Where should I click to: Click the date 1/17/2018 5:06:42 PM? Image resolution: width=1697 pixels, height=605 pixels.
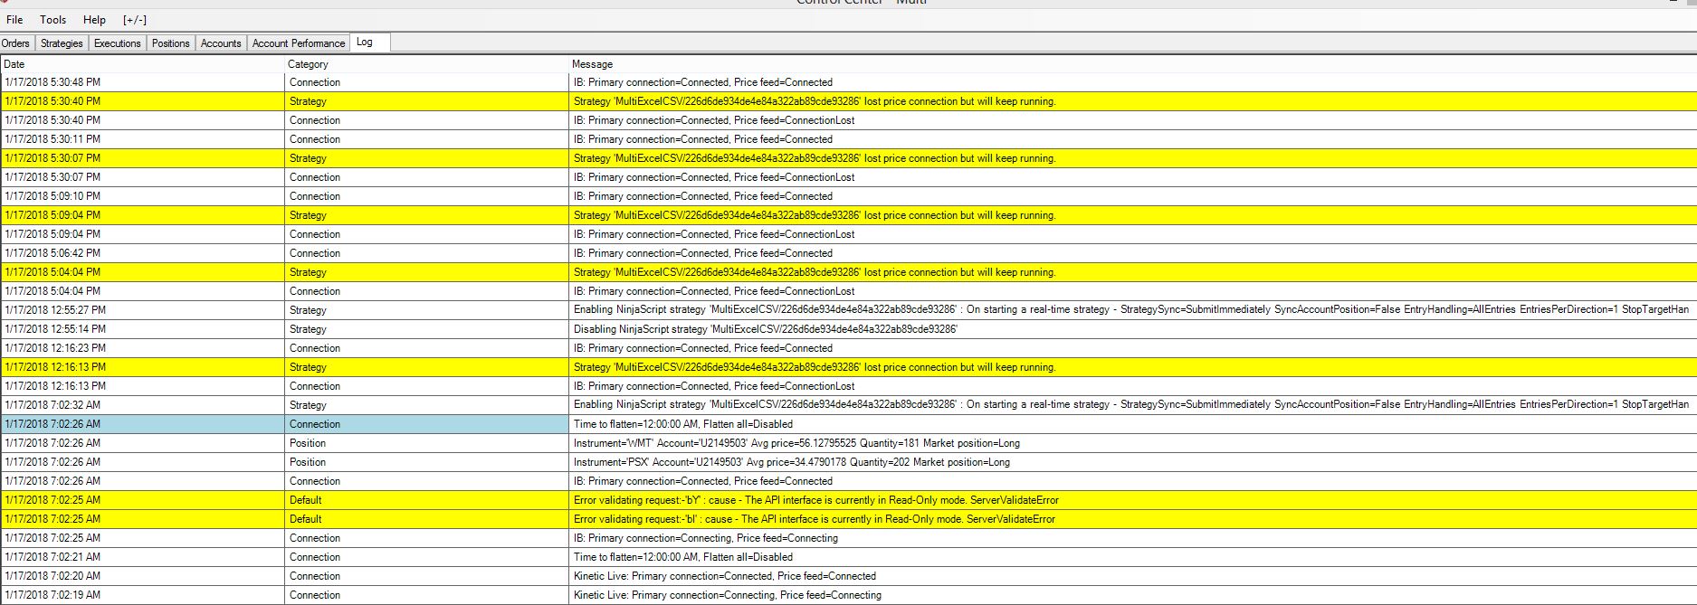[52, 253]
